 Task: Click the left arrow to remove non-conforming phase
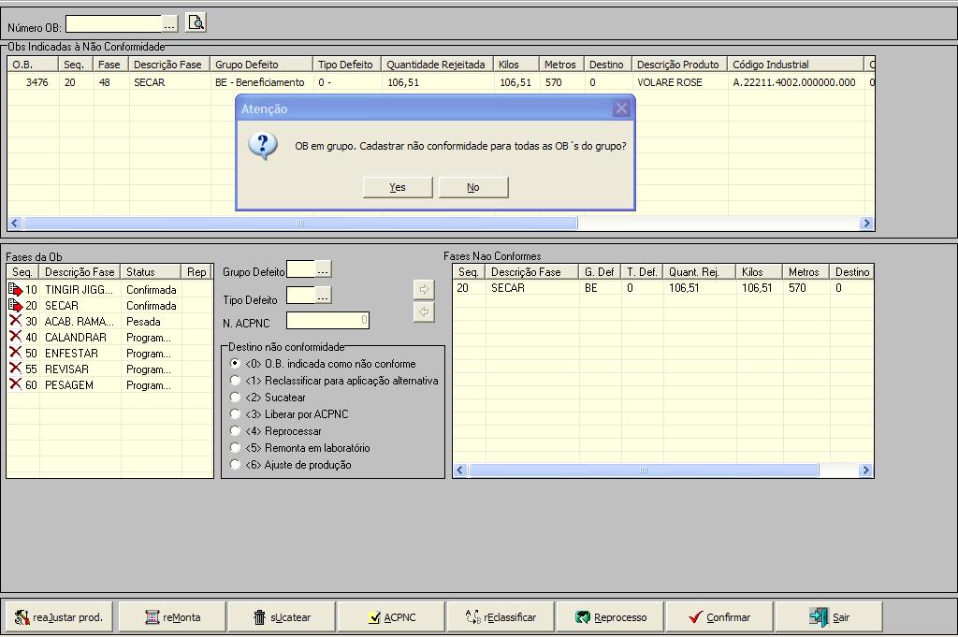click(x=424, y=312)
